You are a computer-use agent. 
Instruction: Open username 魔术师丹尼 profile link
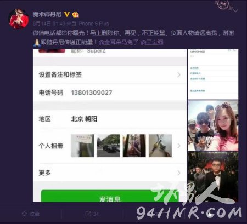[x=47, y=14]
